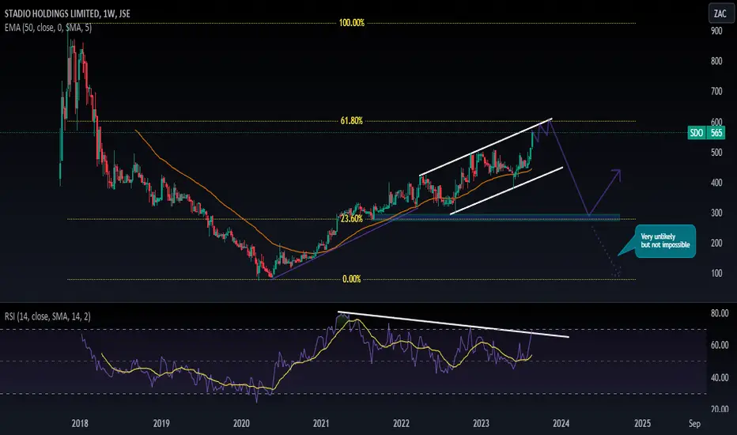Select the 100.00% Fibonacci level label

pyautogui.click(x=352, y=23)
